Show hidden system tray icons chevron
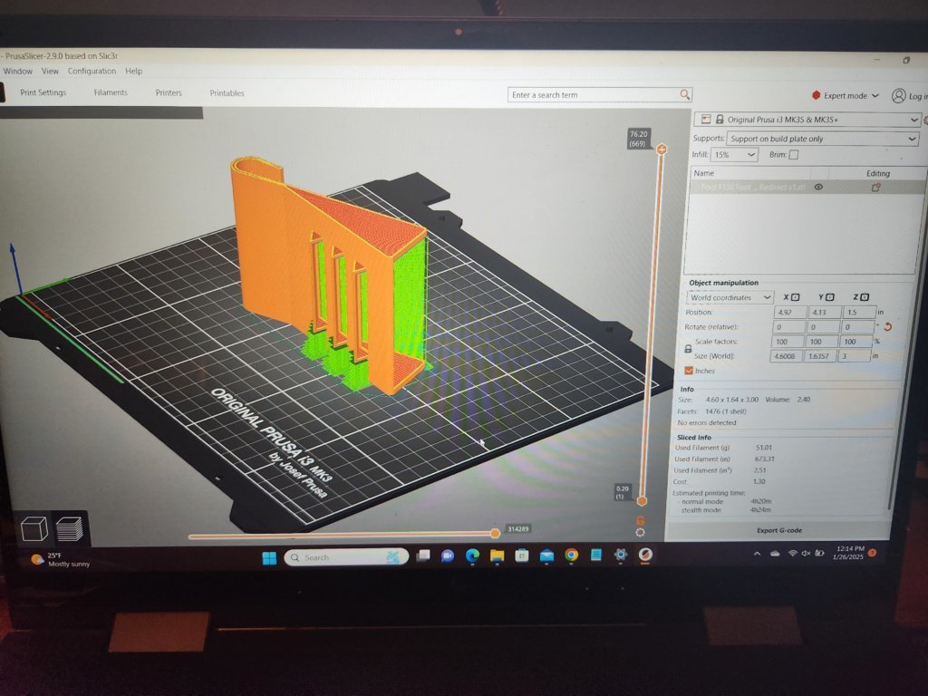Image resolution: width=928 pixels, height=696 pixels. [x=757, y=554]
